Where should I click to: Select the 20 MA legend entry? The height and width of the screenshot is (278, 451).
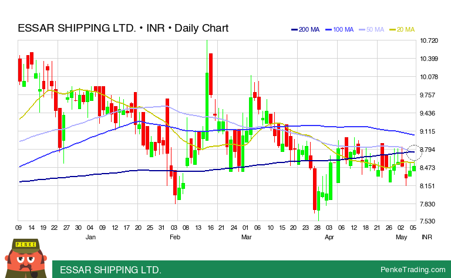pyautogui.click(x=402, y=29)
